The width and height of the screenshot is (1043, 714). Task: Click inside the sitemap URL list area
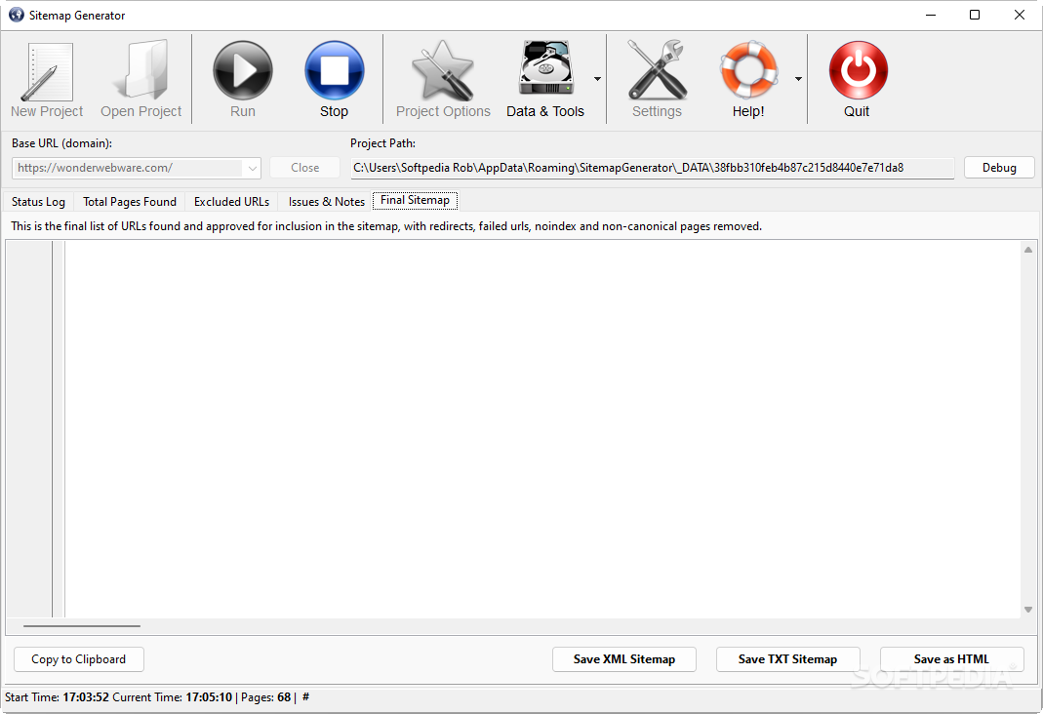(x=542, y=429)
